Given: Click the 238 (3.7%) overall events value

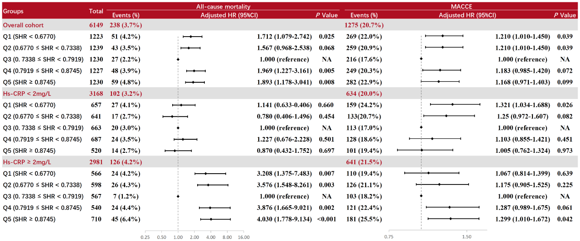Looking at the screenshot, I should click(126, 25).
